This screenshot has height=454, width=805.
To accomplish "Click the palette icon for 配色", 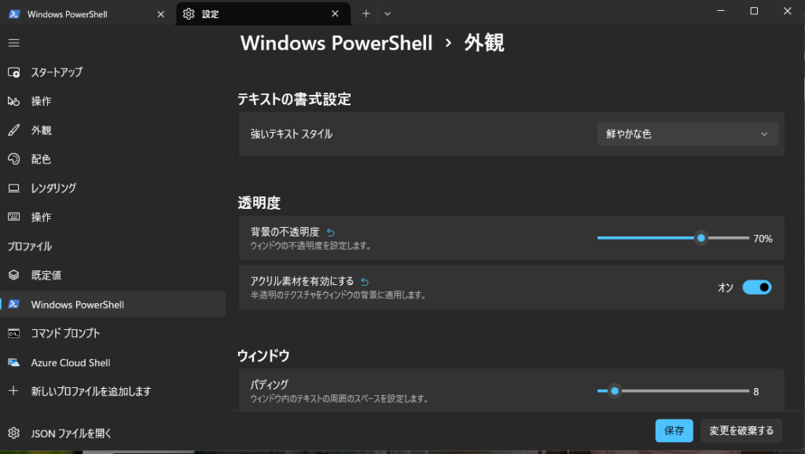I will tap(14, 159).
